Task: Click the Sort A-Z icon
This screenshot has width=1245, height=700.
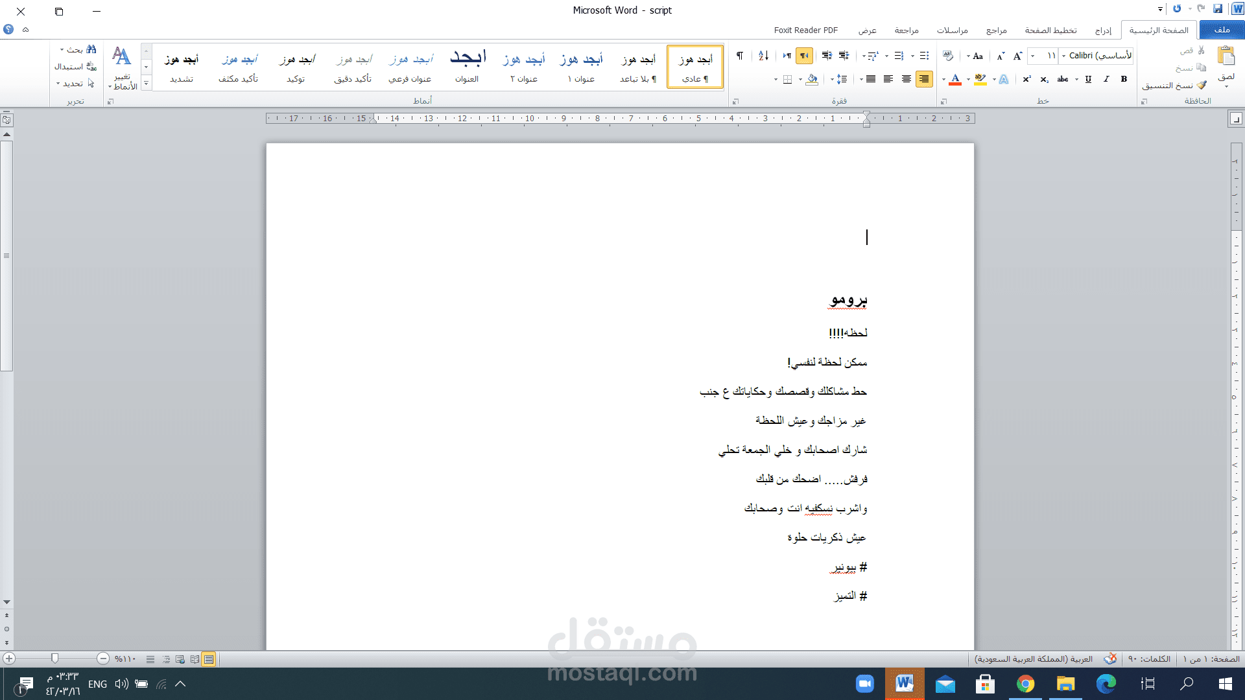Action: click(763, 56)
